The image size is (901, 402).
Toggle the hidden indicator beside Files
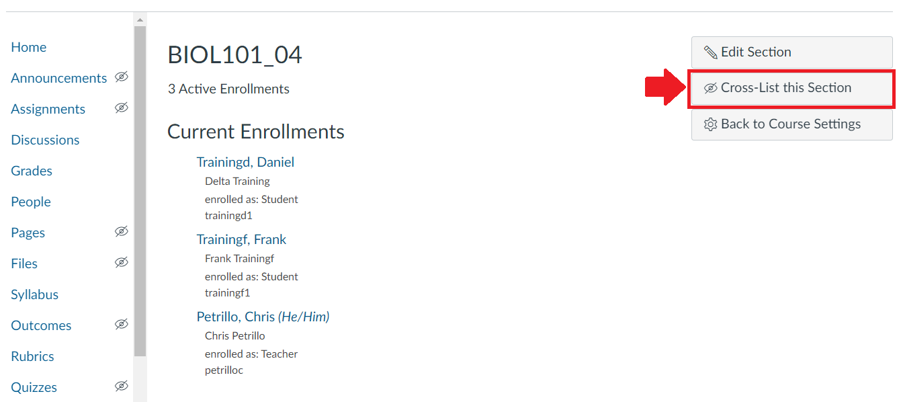coord(122,263)
